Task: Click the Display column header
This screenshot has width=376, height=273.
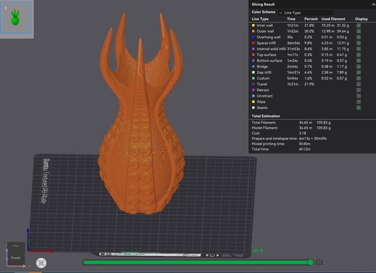Action: [361, 19]
